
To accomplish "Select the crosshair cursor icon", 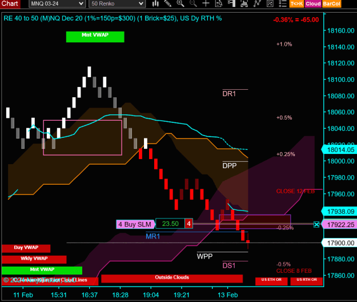I will (206, 3).
